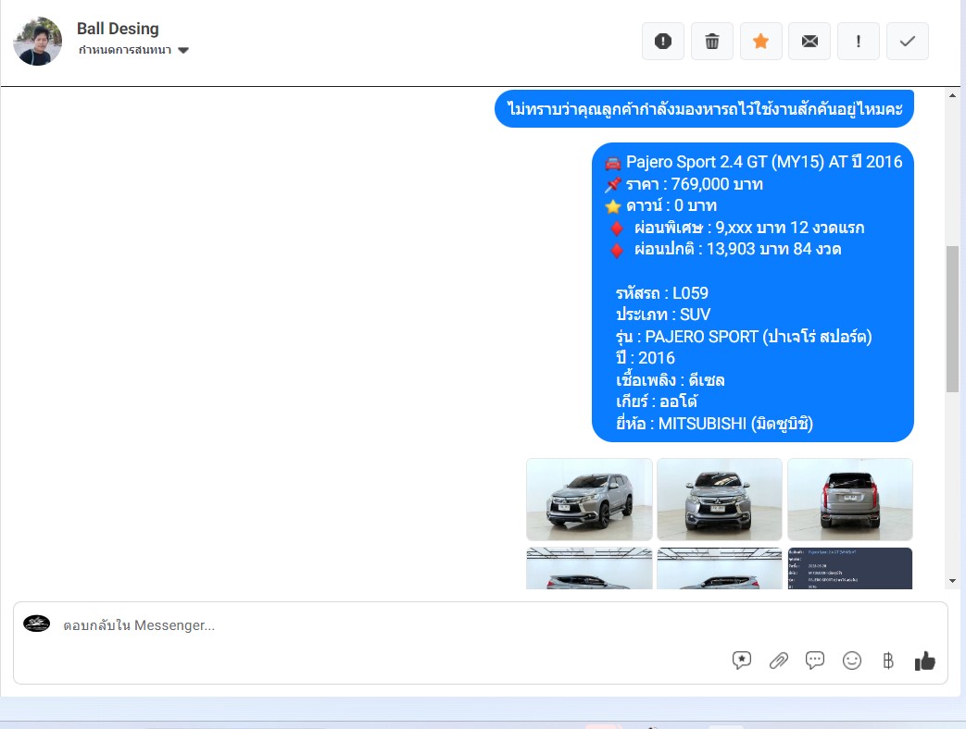Mark conversation unread with envelope icon
This screenshot has width=966, height=729.
[x=809, y=42]
